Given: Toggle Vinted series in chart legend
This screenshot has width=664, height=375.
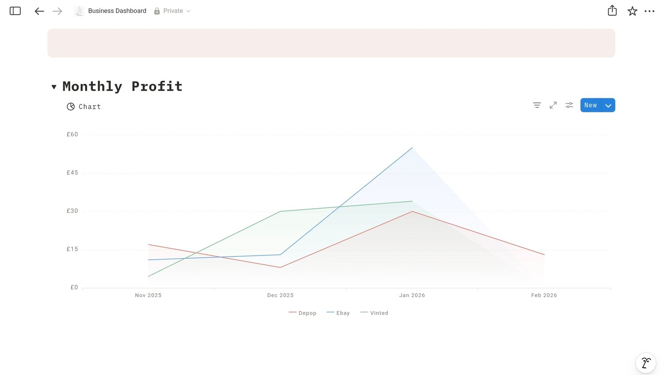Looking at the screenshot, I should pos(374,313).
